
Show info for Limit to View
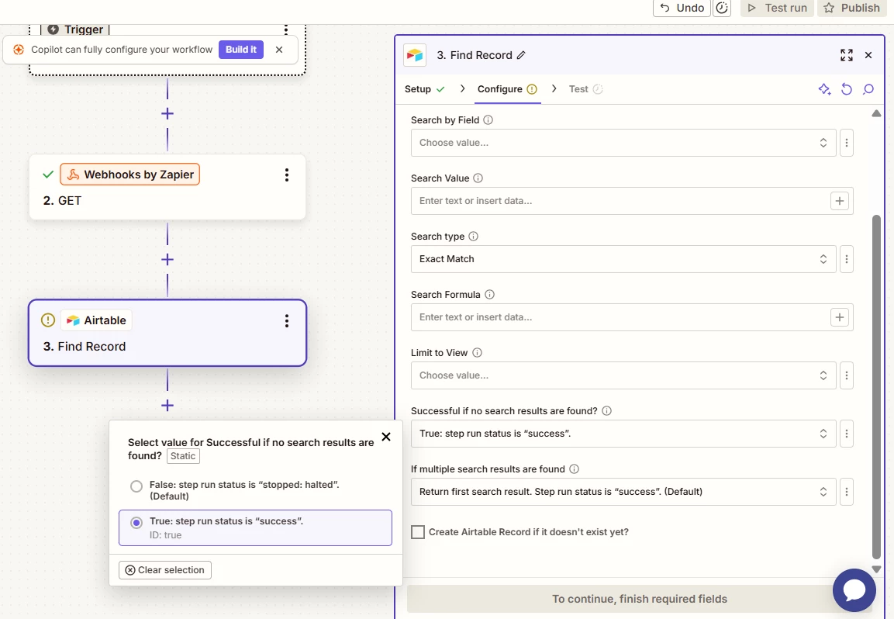click(x=477, y=353)
